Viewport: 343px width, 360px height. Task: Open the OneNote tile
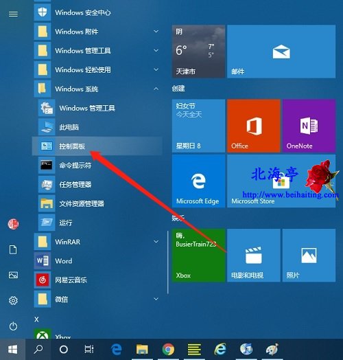(309, 126)
